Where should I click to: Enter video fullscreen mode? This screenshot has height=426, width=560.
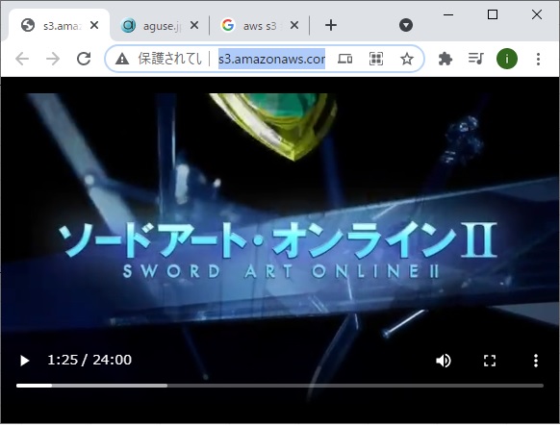[490, 361]
